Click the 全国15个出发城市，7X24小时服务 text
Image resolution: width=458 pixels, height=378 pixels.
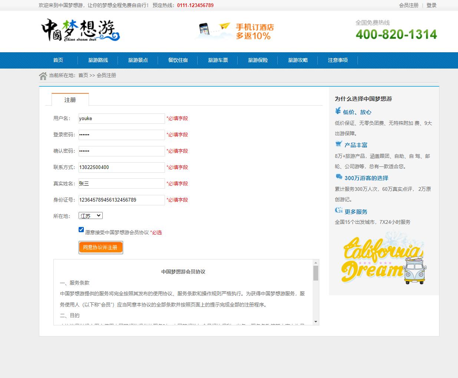(373, 222)
